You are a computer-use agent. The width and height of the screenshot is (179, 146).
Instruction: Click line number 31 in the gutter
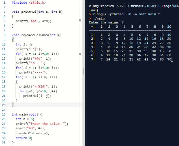point(4,142)
